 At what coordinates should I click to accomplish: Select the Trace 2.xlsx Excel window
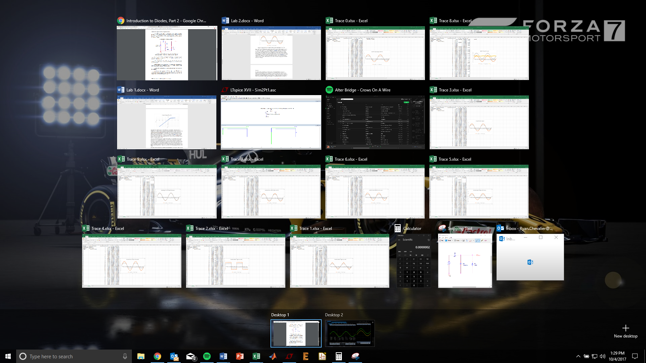(x=236, y=261)
